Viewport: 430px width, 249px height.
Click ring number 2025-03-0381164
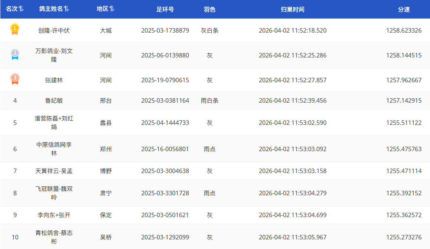[165, 100]
